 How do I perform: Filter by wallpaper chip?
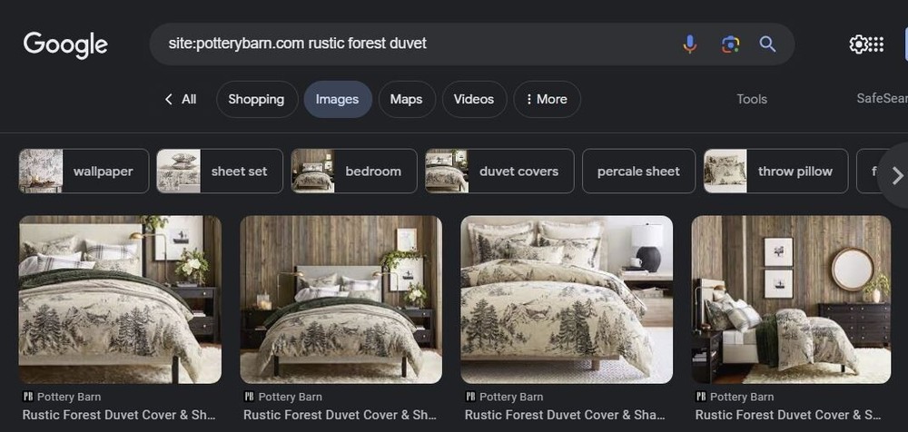[84, 171]
